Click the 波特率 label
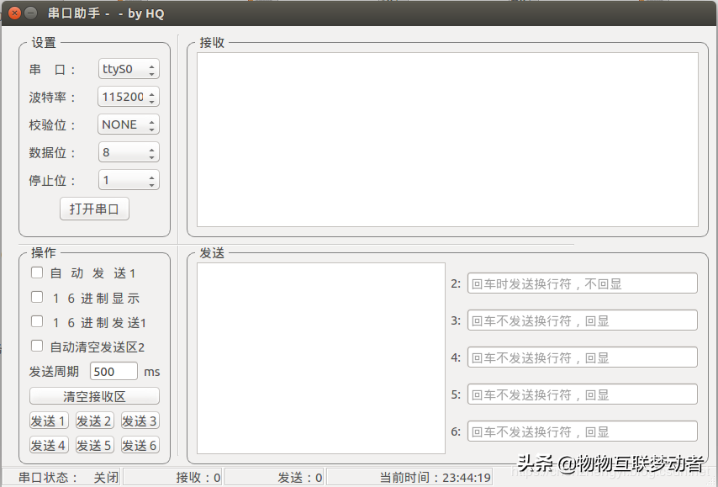Screen dimensions: 718x487 [52, 97]
